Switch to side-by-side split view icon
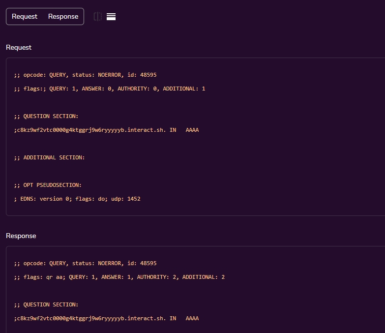This screenshot has height=333, width=385. [x=98, y=17]
